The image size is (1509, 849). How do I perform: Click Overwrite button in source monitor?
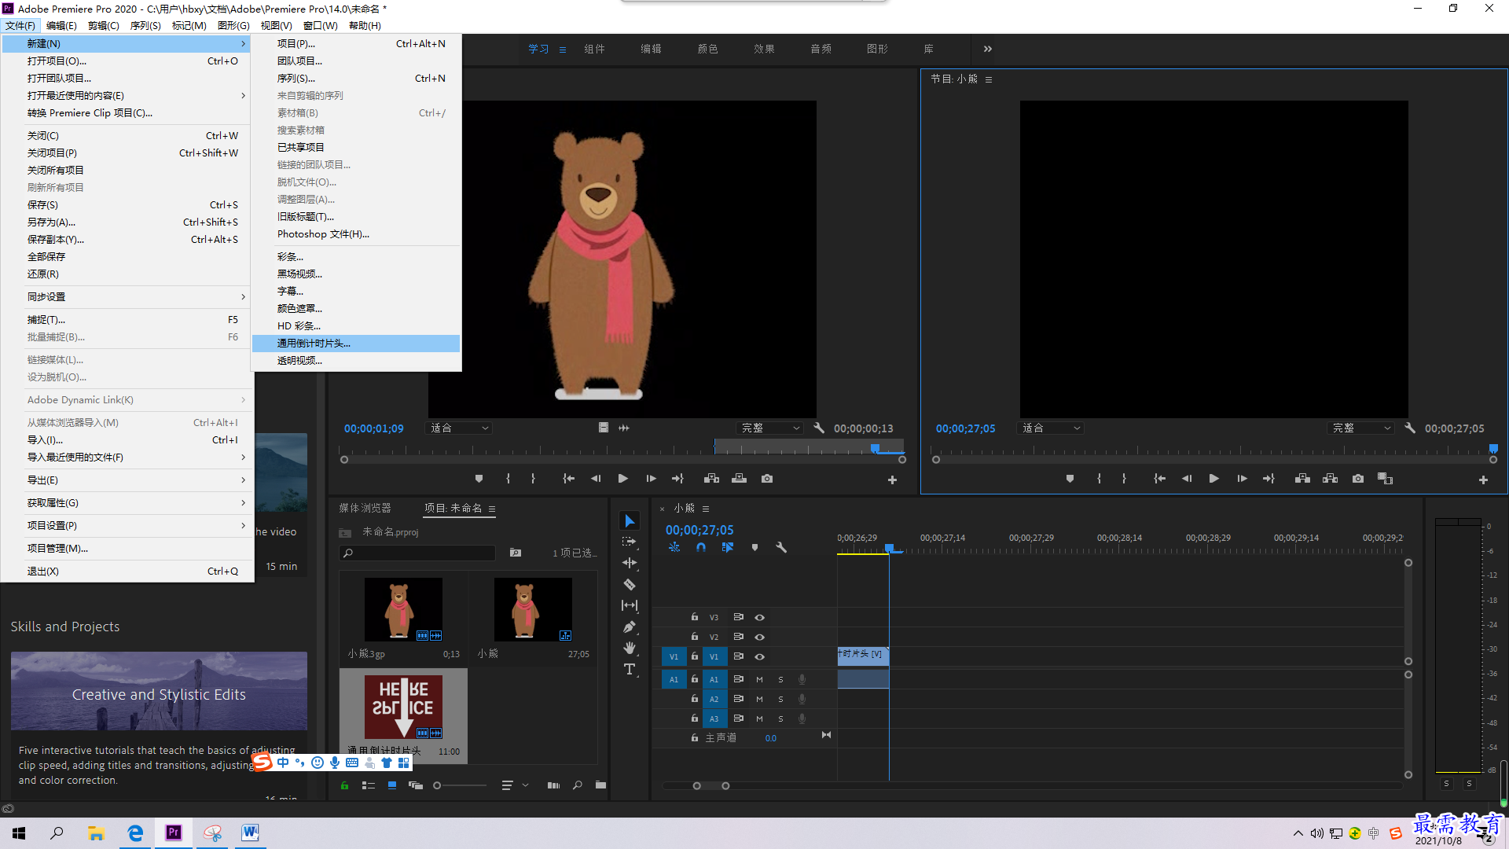coord(740,479)
